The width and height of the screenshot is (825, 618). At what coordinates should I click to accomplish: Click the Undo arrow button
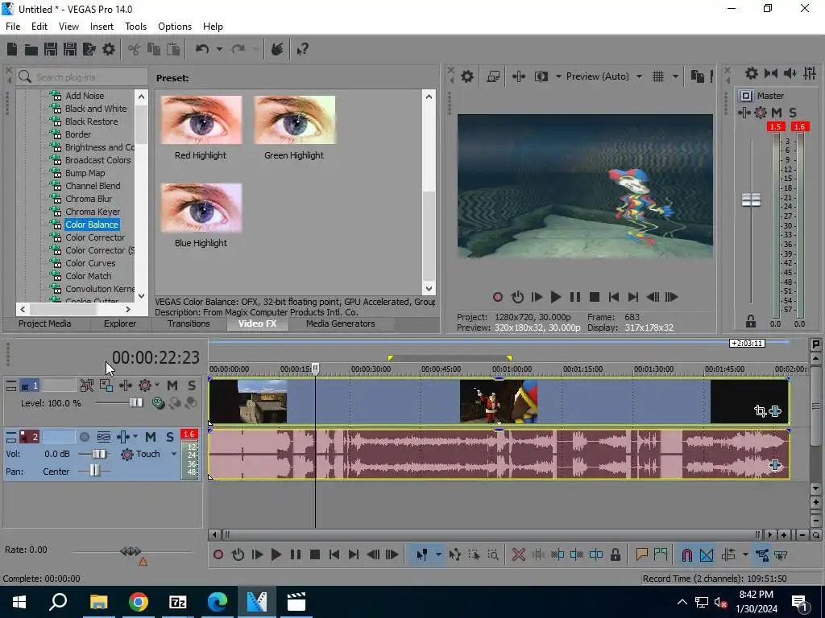pos(202,49)
